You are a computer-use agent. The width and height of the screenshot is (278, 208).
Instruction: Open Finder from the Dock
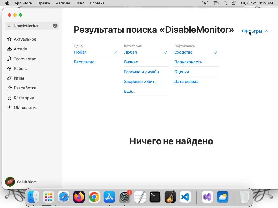(33, 197)
